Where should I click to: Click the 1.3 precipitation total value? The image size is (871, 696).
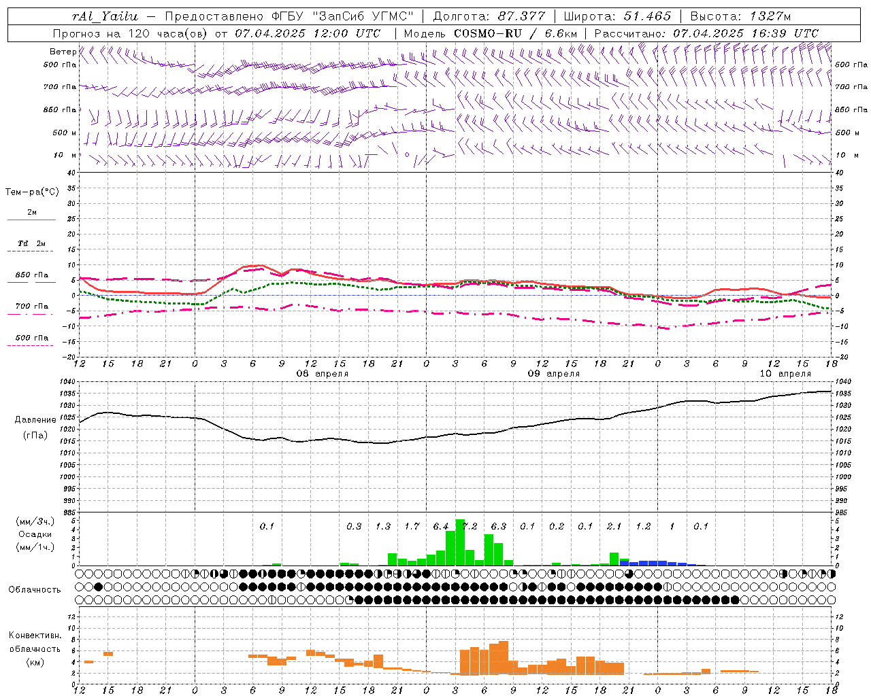coord(383,526)
